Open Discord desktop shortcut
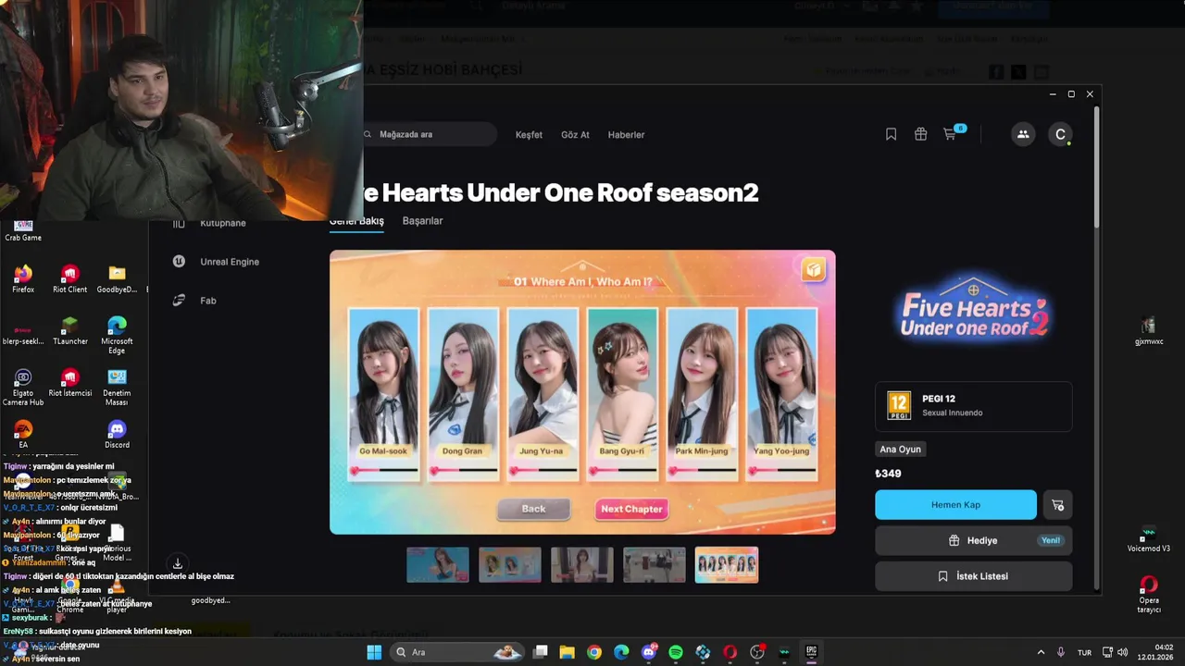 [117, 434]
